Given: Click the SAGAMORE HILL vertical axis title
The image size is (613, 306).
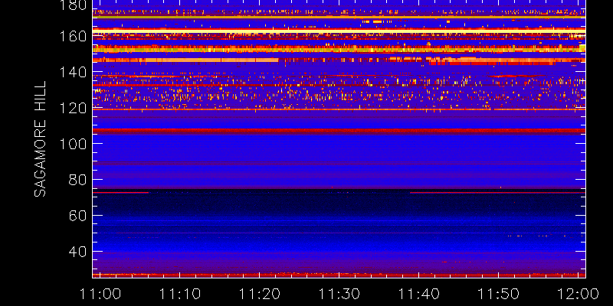Looking at the screenshot, I should (x=40, y=139).
